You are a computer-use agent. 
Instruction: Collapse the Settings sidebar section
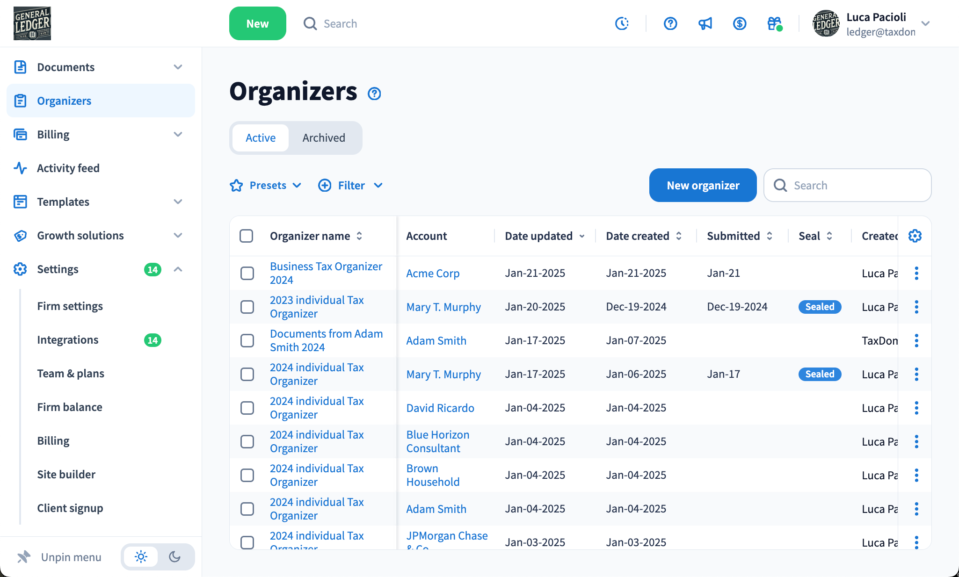tap(178, 269)
